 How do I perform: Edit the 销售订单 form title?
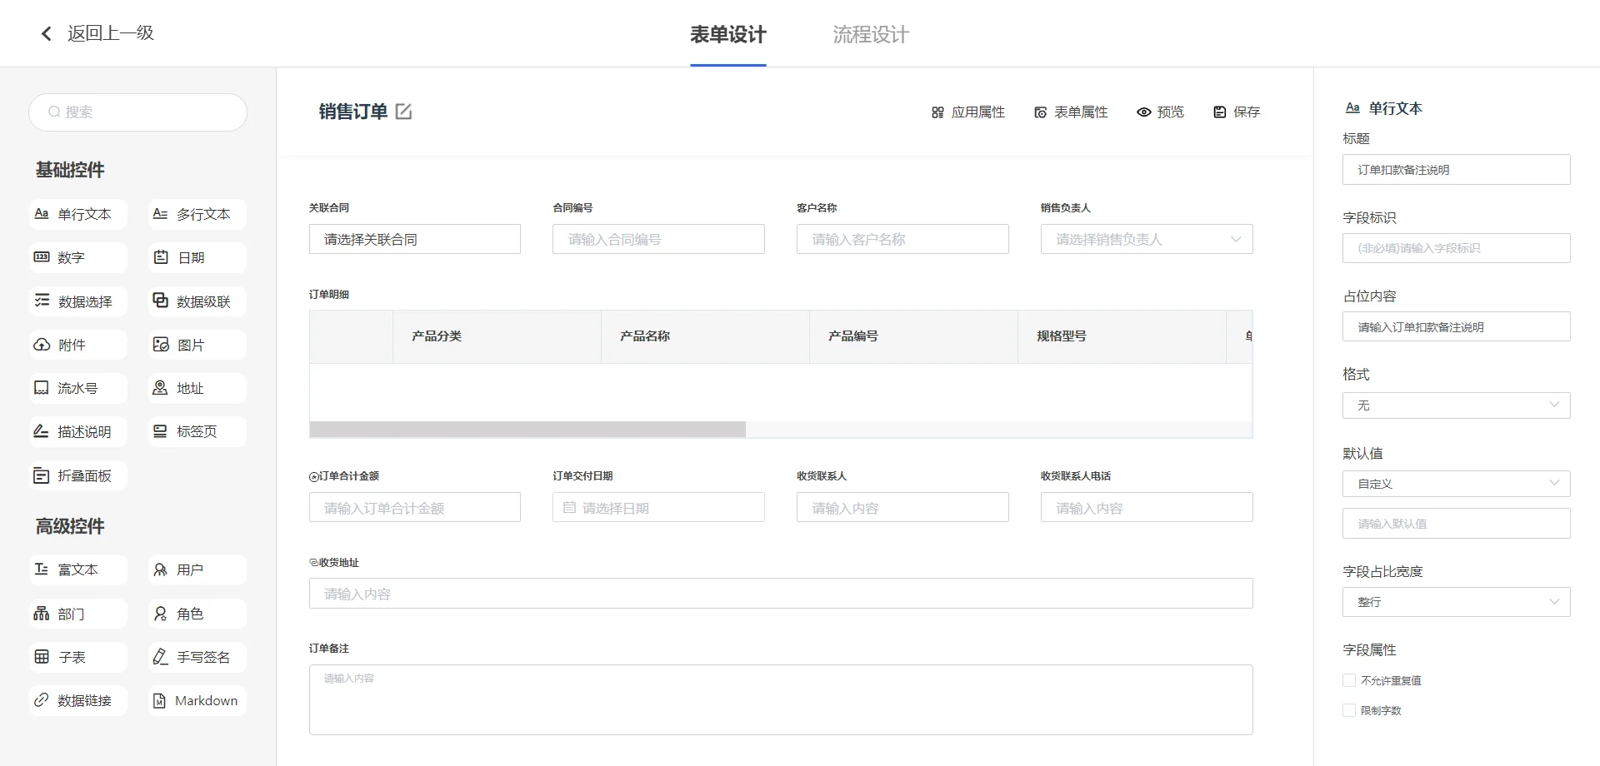403,112
